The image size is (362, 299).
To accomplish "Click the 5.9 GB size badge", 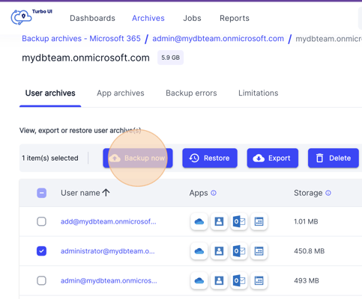I will point(170,58).
